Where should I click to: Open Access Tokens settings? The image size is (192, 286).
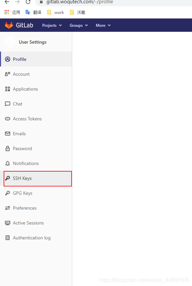36,119
